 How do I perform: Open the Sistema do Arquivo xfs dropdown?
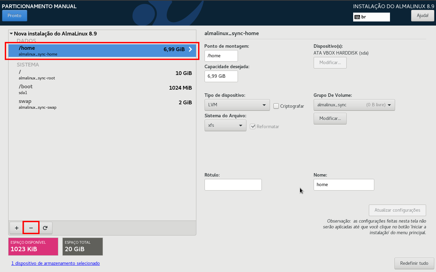[x=225, y=125]
